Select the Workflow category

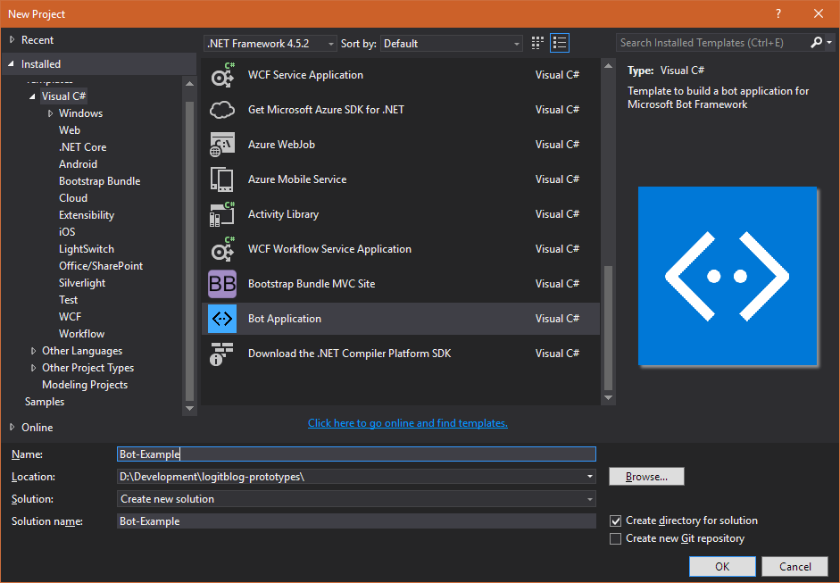click(x=82, y=334)
